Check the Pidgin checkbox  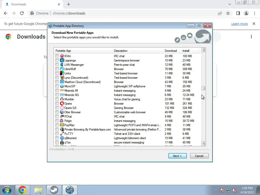pos(57,121)
